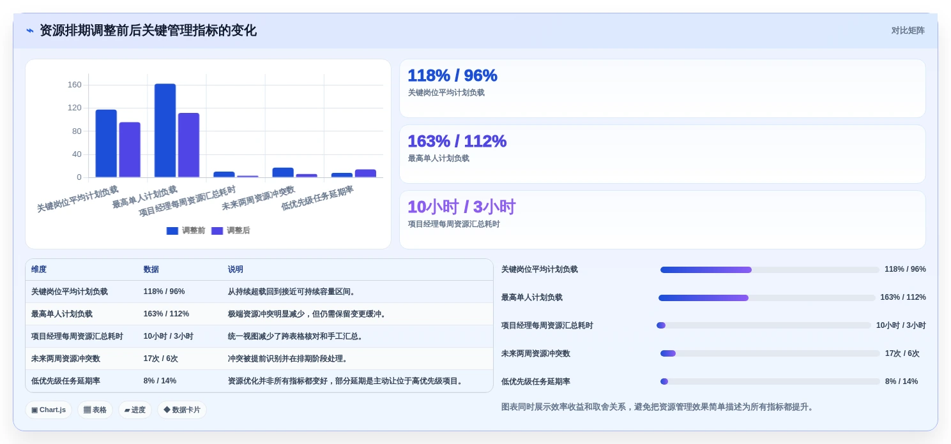Click the footnote text about 效率收益和取舍关系
The height and width of the screenshot is (444, 951).
tap(658, 407)
